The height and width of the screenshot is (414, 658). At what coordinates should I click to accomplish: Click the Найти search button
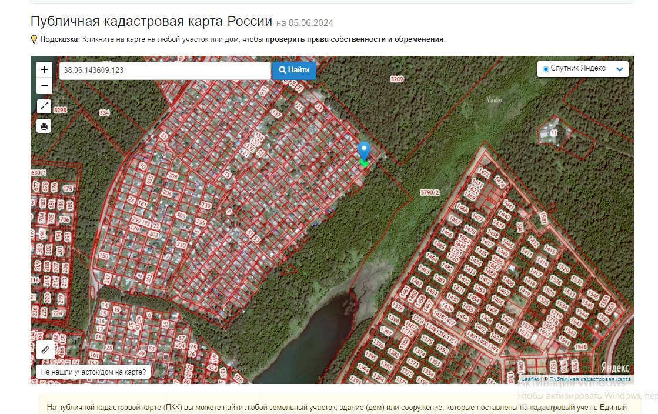coord(294,70)
